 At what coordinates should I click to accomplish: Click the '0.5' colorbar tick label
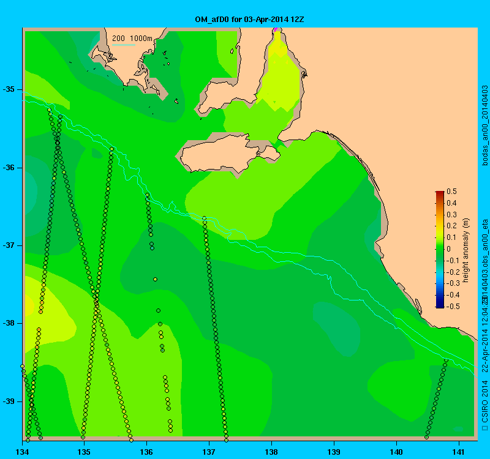point(451,192)
